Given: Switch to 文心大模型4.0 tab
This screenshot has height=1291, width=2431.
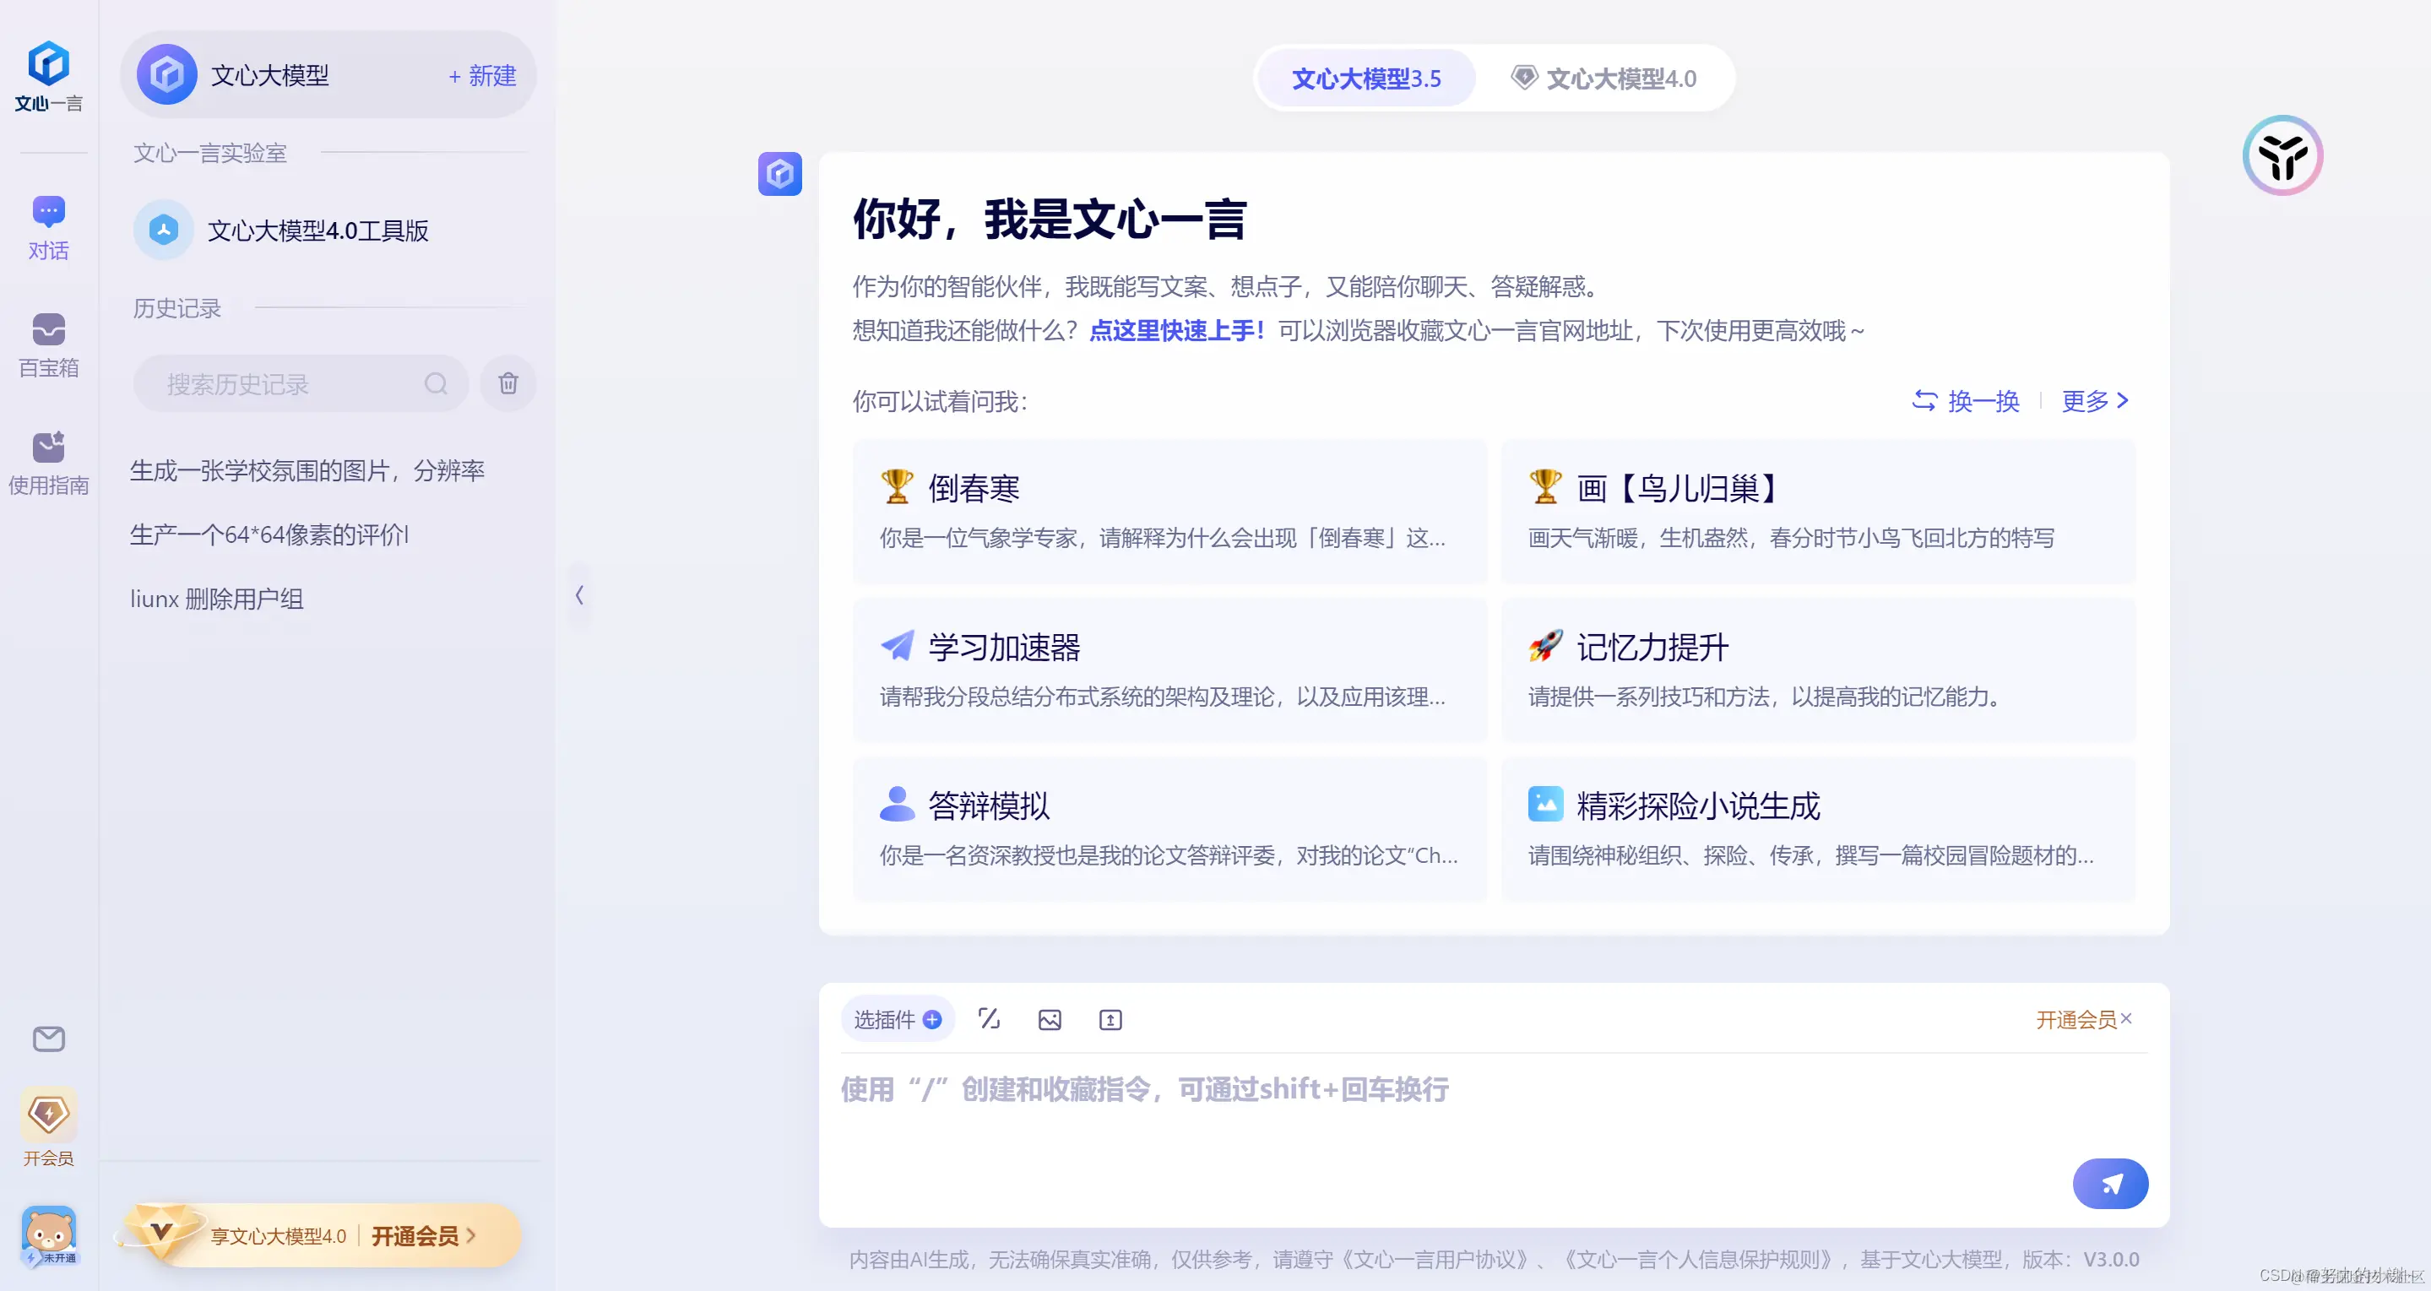Looking at the screenshot, I should click(1603, 79).
